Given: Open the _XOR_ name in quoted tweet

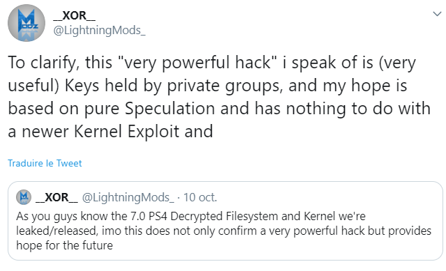Looking at the screenshot, I should (x=56, y=197).
